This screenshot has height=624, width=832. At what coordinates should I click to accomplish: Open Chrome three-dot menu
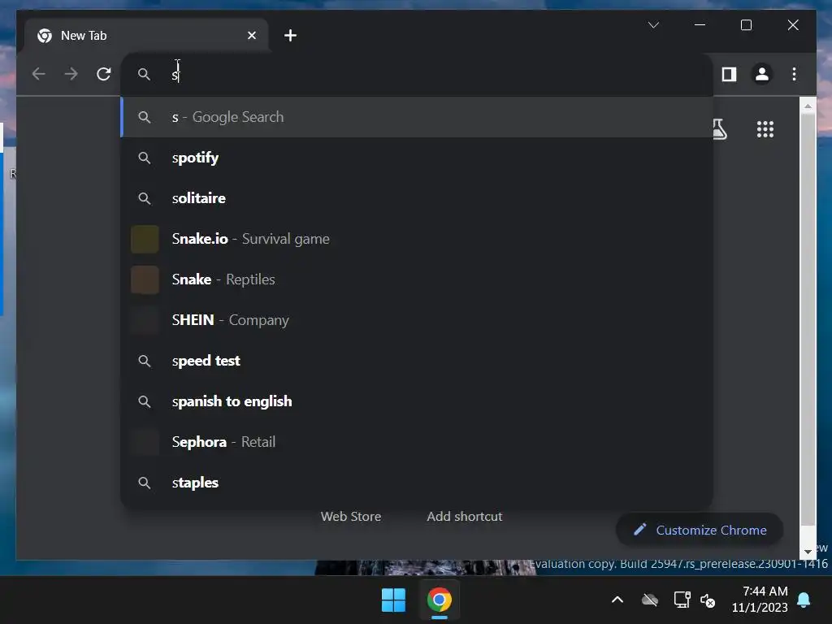tap(794, 74)
